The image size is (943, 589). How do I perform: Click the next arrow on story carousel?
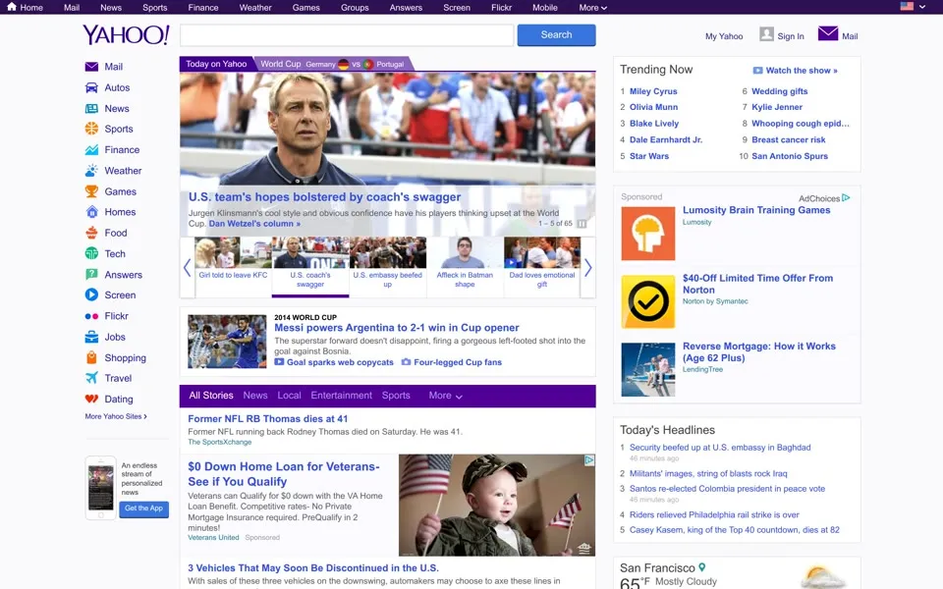point(587,267)
